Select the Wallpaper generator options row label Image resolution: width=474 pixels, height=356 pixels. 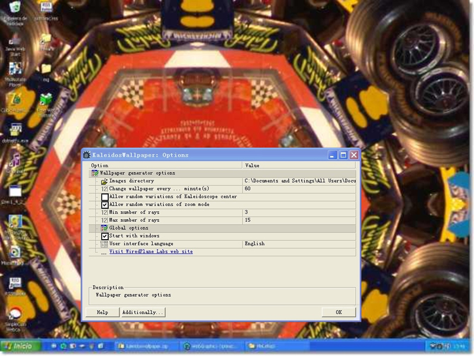point(138,173)
